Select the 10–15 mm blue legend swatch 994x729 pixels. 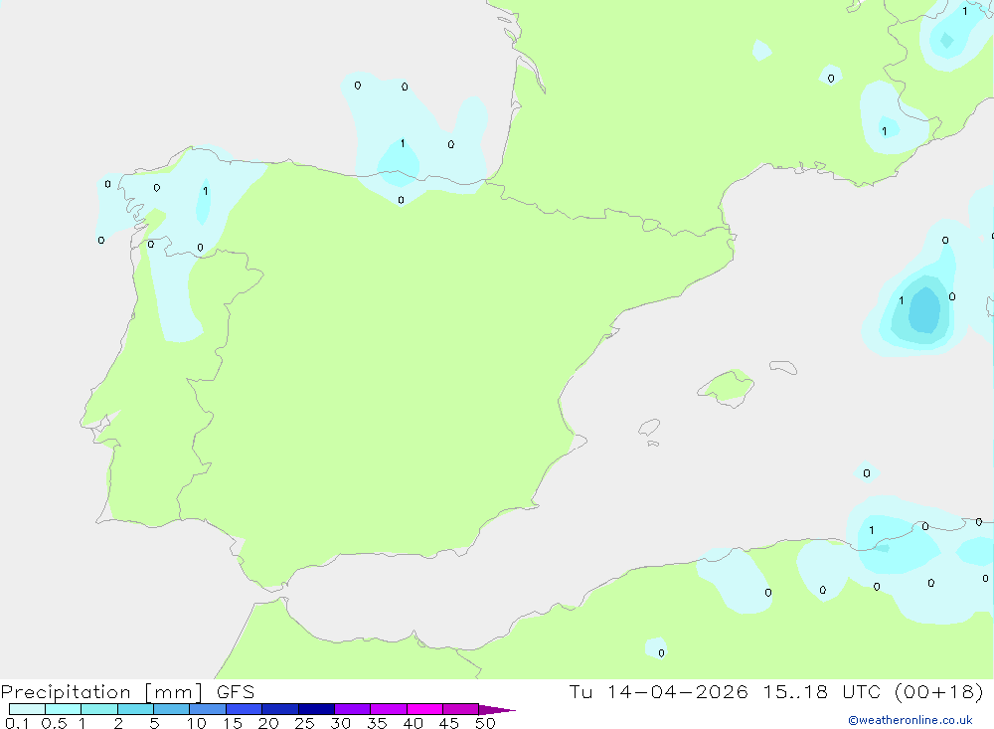pos(208,709)
